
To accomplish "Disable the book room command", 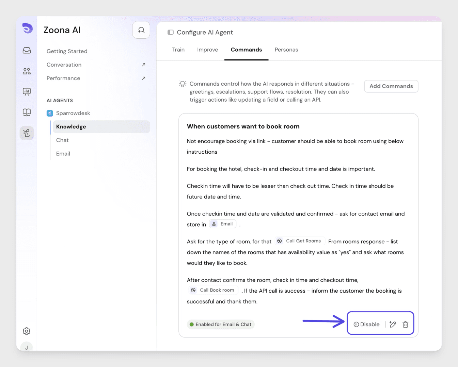I will coord(366,325).
